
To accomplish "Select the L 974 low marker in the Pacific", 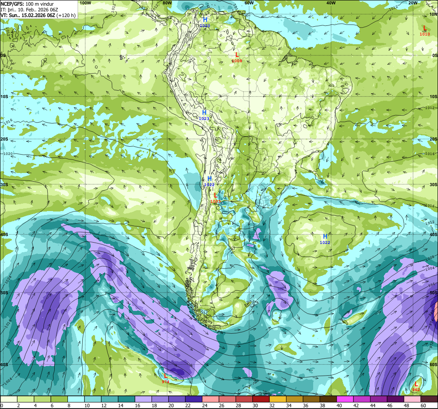I will pyautogui.click(x=166, y=378).
